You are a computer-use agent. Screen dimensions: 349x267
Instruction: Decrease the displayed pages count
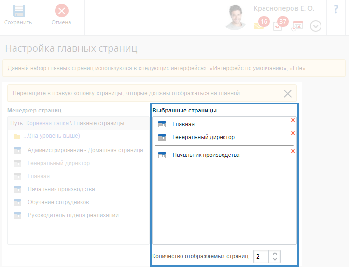pyautogui.click(x=275, y=259)
